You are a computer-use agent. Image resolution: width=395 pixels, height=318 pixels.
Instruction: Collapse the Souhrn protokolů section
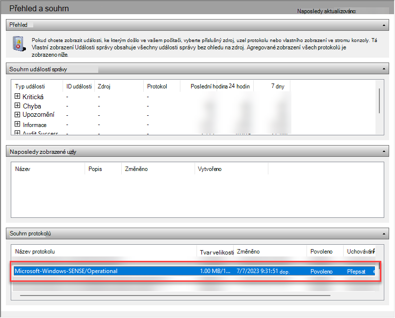(x=384, y=234)
